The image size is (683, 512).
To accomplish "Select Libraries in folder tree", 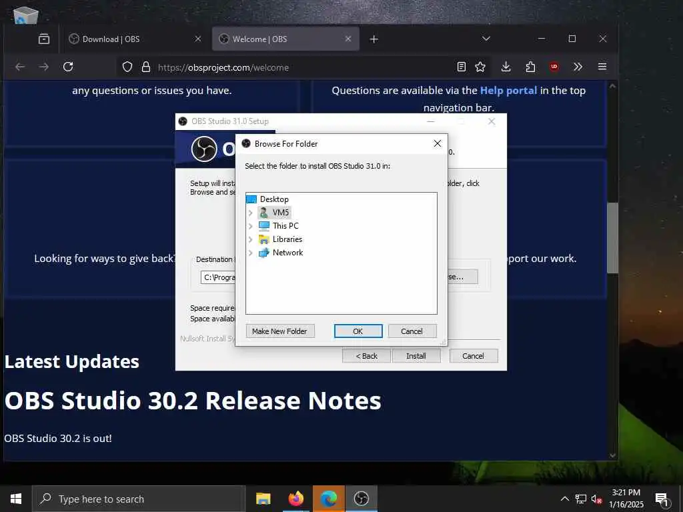I will point(287,239).
